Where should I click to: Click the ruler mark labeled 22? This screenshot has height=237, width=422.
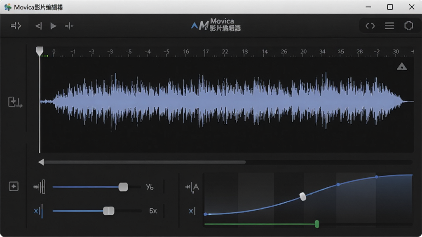coord(225,51)
